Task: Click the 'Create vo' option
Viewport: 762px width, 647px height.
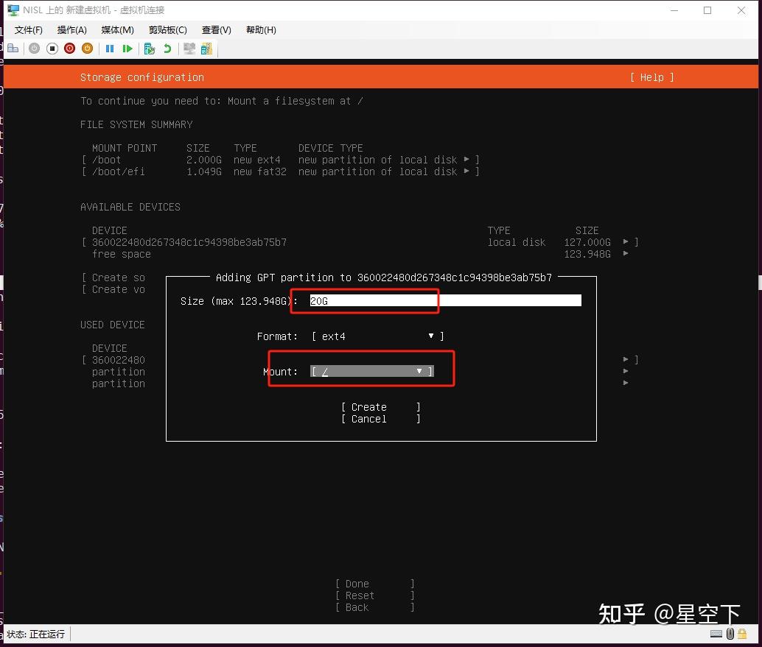Action: pyautogui.click(x=113, y=289)
